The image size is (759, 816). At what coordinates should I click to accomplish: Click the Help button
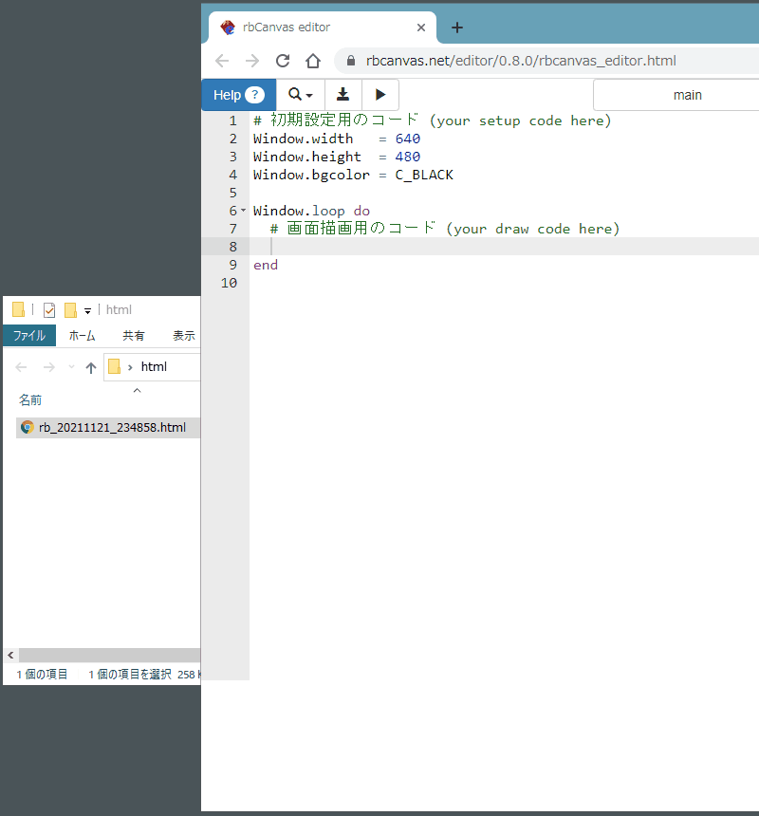click(x=238, y=95)
